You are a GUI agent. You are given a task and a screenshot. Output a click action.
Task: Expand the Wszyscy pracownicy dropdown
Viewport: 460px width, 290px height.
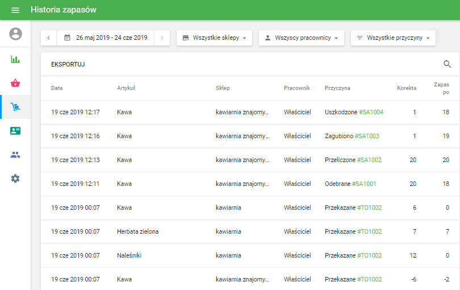click(x=301, y=38)
